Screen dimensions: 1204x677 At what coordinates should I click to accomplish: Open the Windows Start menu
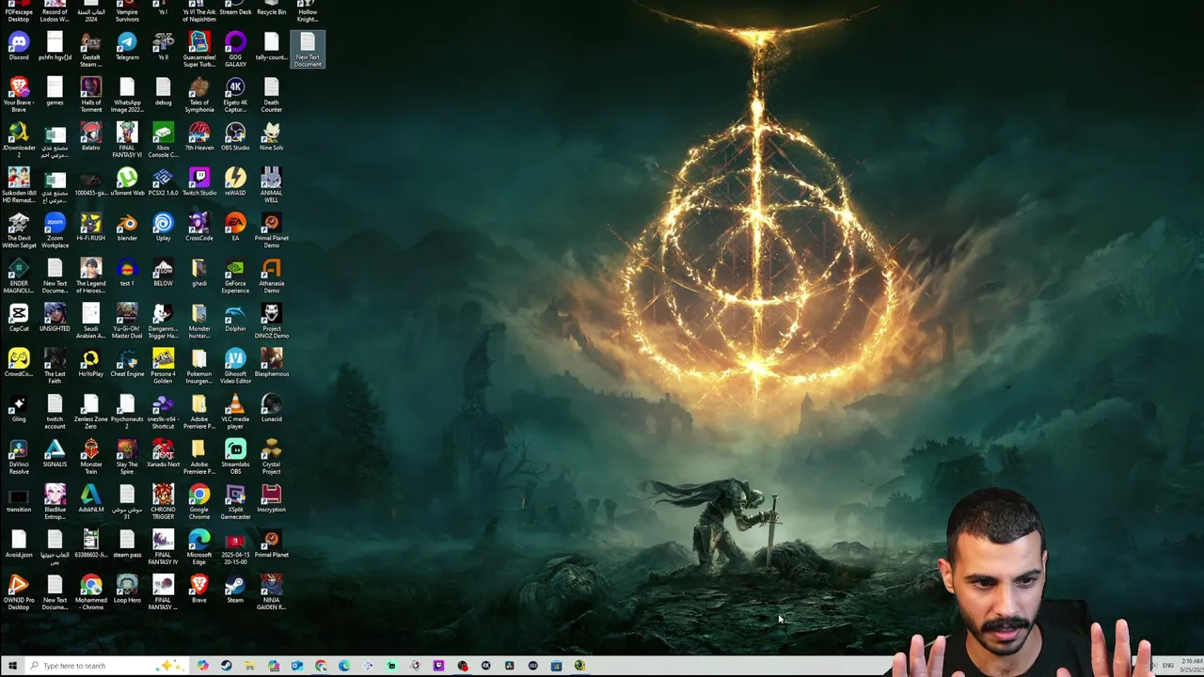point(12,666)
